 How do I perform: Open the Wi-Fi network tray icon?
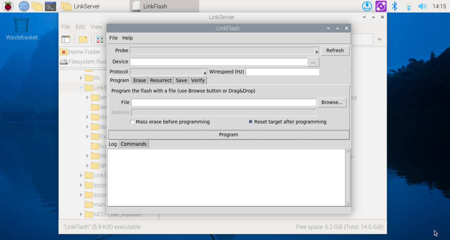408,6
